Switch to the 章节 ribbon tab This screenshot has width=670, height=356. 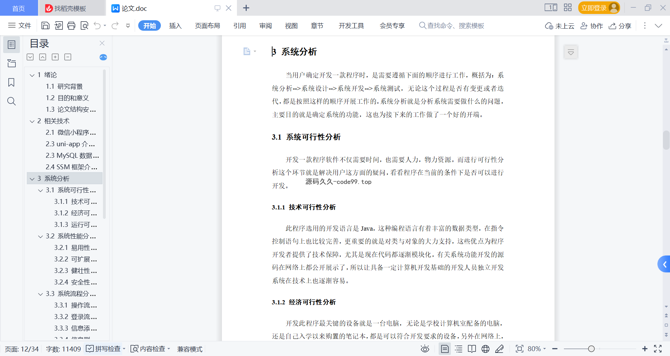tap(317, 25)
